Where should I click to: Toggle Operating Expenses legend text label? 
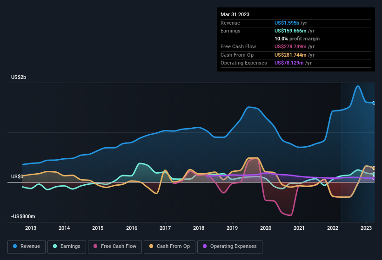tap(234, 247)
